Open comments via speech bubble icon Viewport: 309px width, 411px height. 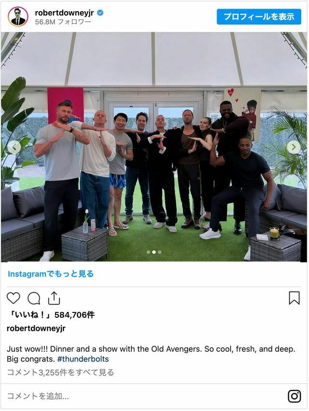tap(34, 298)
